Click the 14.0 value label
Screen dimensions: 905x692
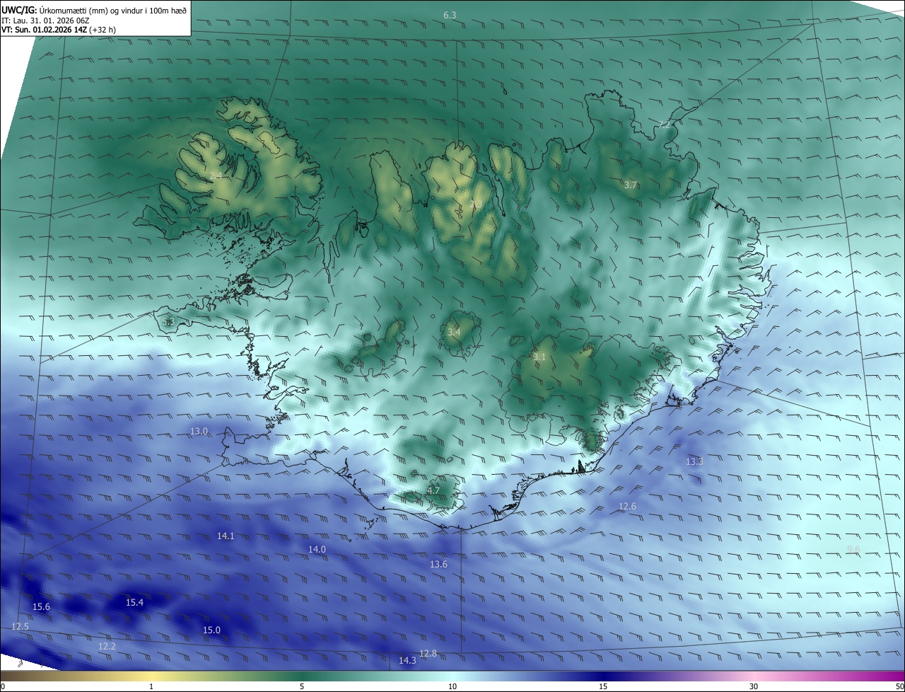point(317,550)
